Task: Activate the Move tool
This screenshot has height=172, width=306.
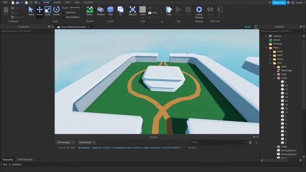Action: point(39,11)
